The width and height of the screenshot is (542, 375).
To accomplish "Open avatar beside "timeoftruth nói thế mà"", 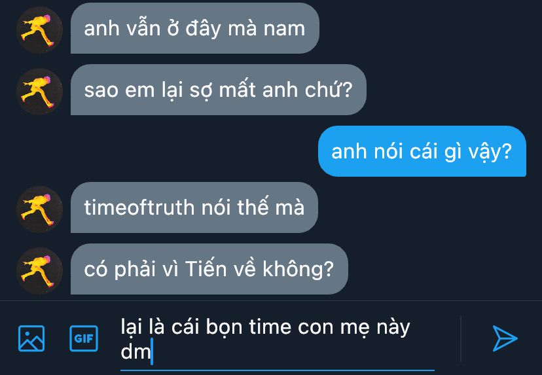I will click(39, 209).
